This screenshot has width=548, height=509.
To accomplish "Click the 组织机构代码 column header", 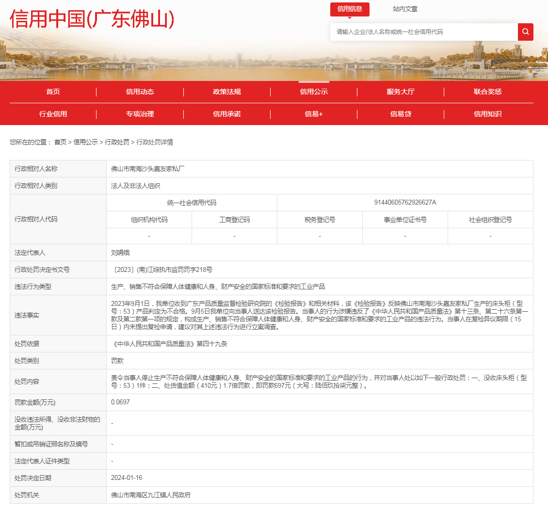I will tap(149, 220).
